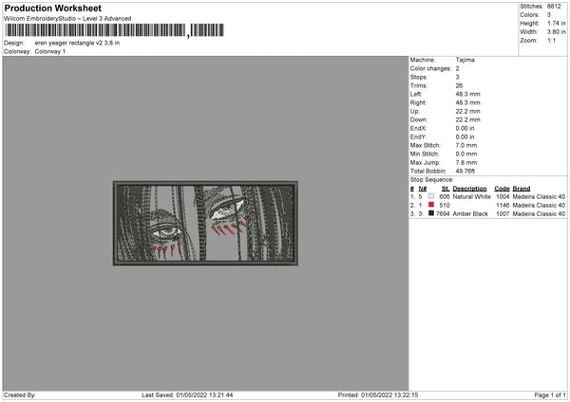This screenshot has width=570, height=402.
Task: Click the barcode under the worksheet title
Action: pos(115,30)
